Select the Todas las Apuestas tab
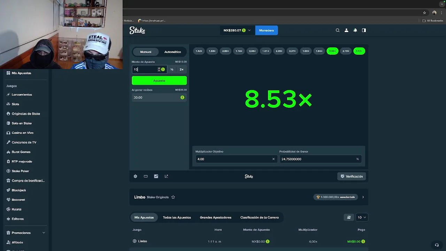The width and height of the screenshot is (446, 251). [x=177, y=218]
